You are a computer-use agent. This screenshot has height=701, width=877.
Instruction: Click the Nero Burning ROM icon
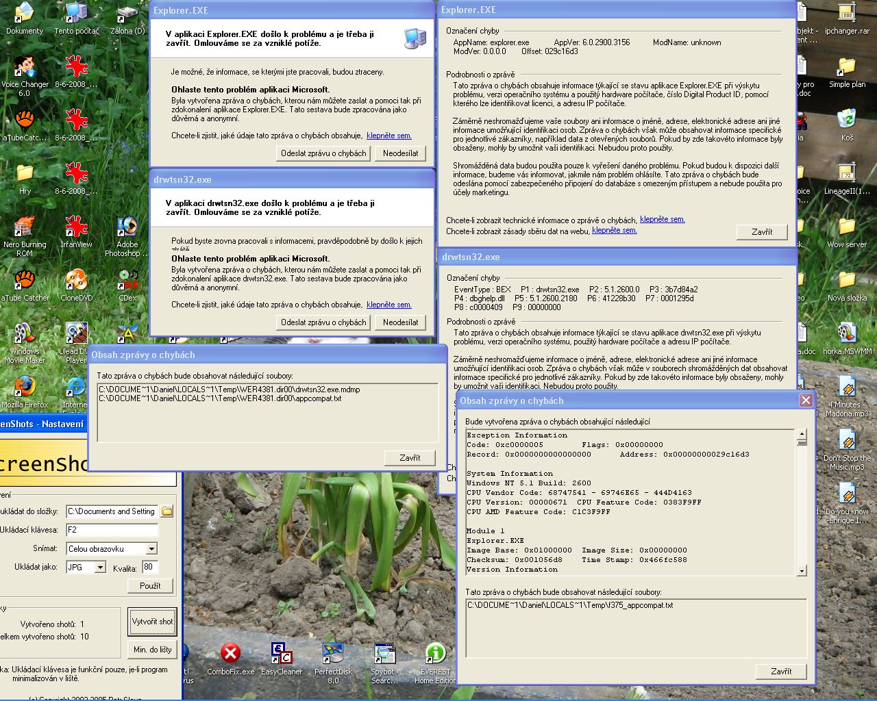click(x=25, y=236)
